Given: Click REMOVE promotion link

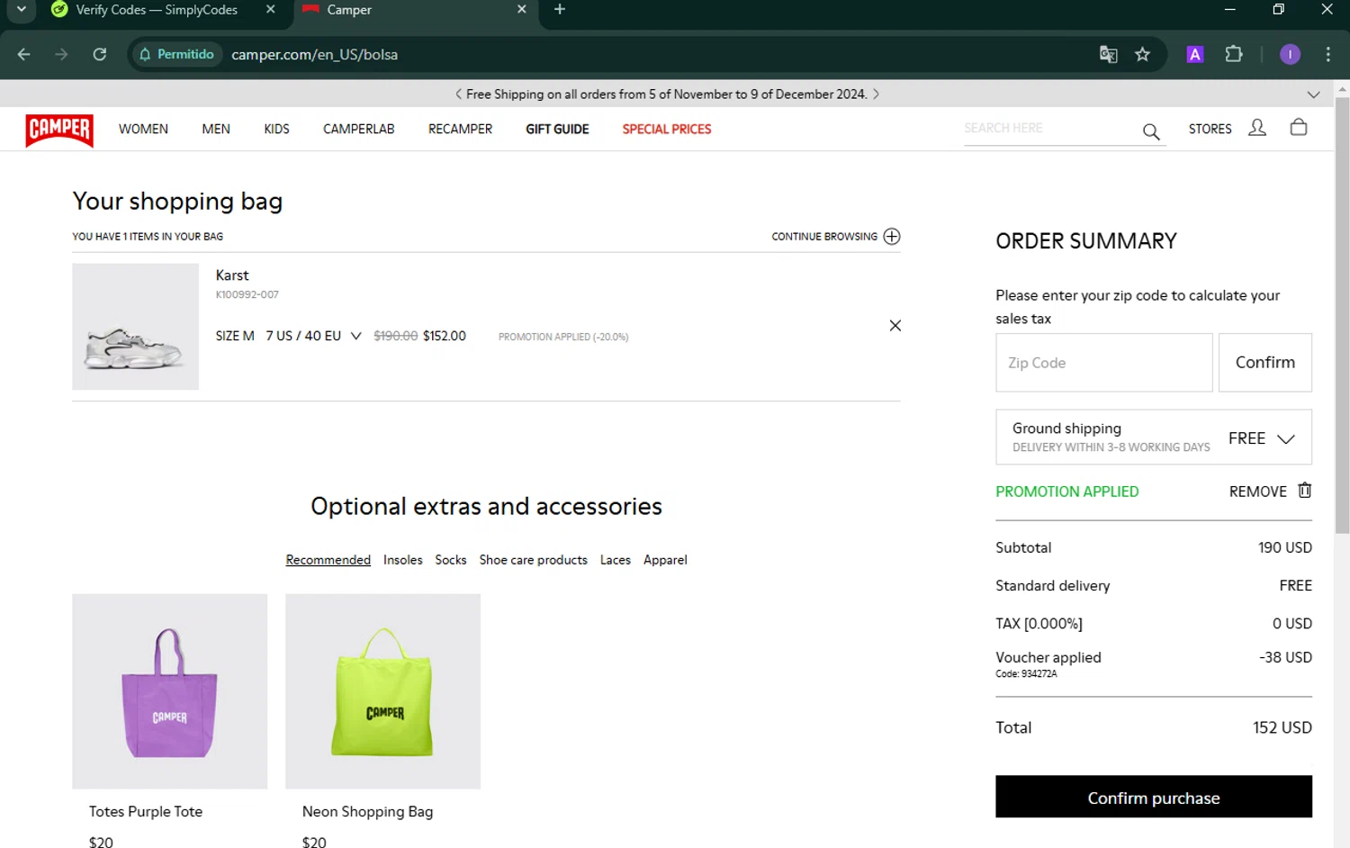Looking at the screenshot, I should click(x=1257, y=492).
